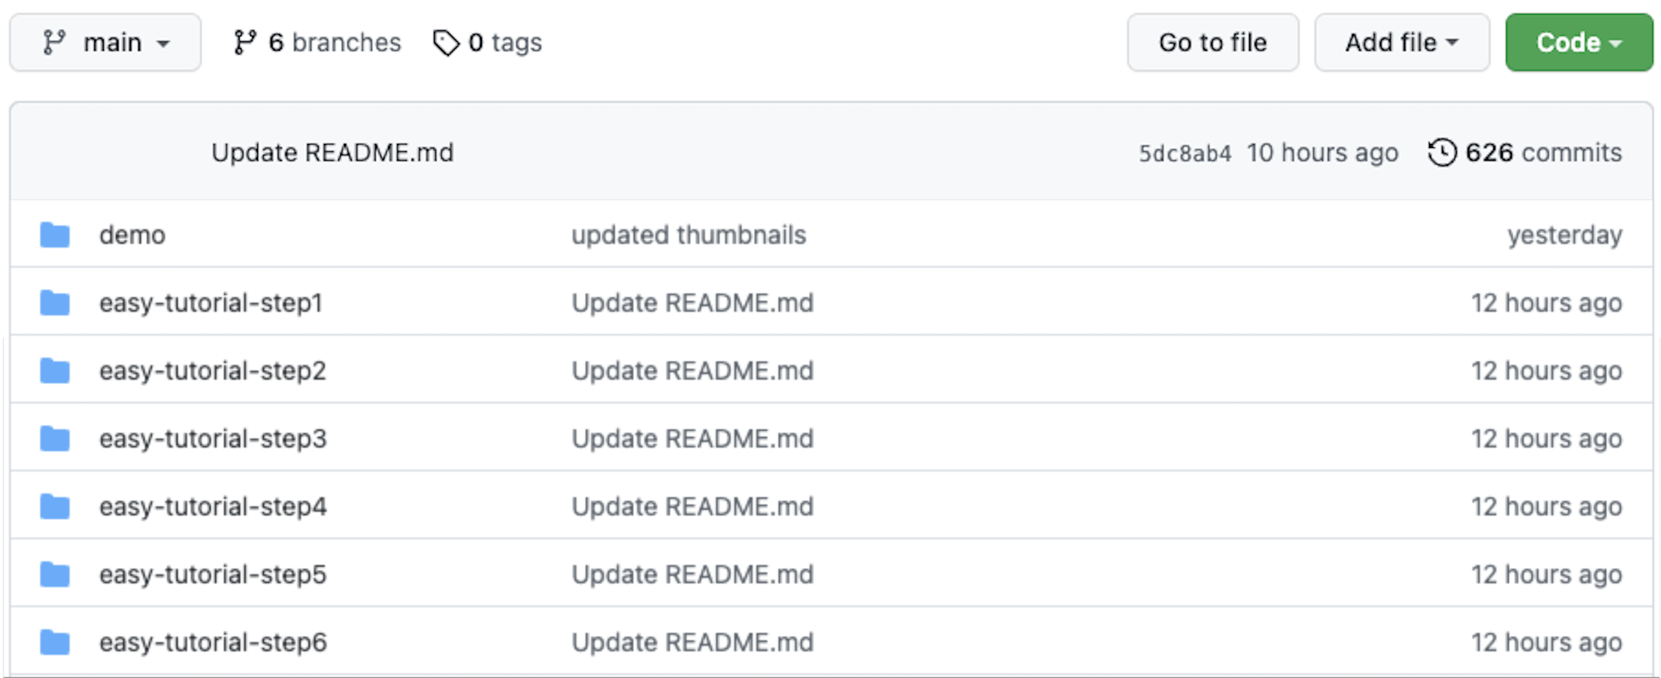Click the tag icon beside 0 tags
1661x678 pixels.
445,42
